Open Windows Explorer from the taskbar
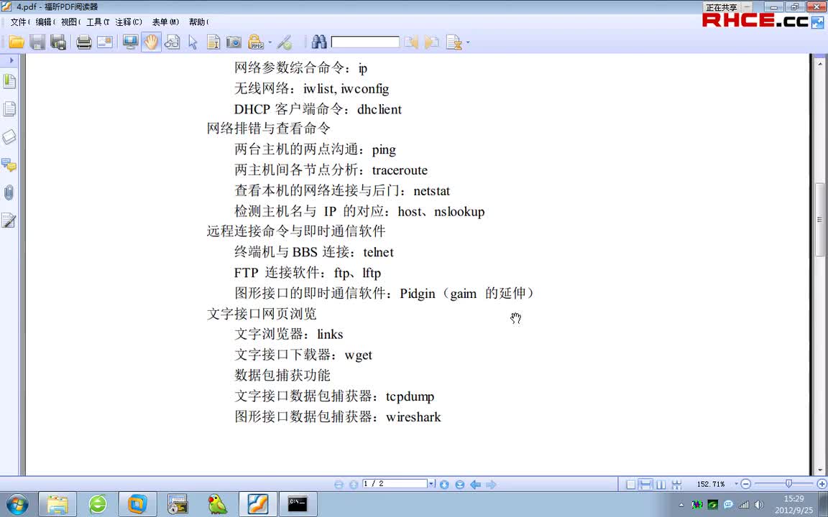 [x=57, y=504]
